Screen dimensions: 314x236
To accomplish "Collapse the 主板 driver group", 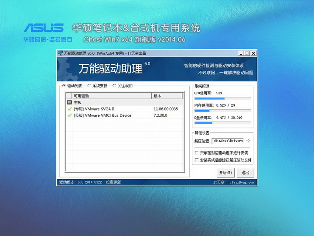I will coord(78,102).
